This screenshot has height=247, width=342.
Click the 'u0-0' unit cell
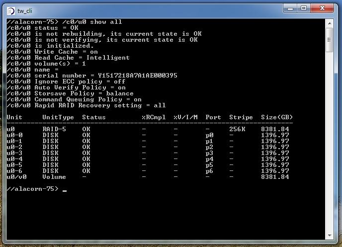[14, 135]
